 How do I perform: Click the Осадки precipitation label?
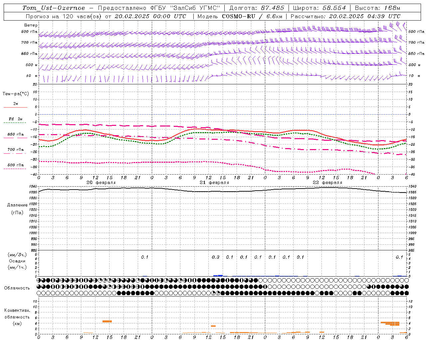(17, 261)
